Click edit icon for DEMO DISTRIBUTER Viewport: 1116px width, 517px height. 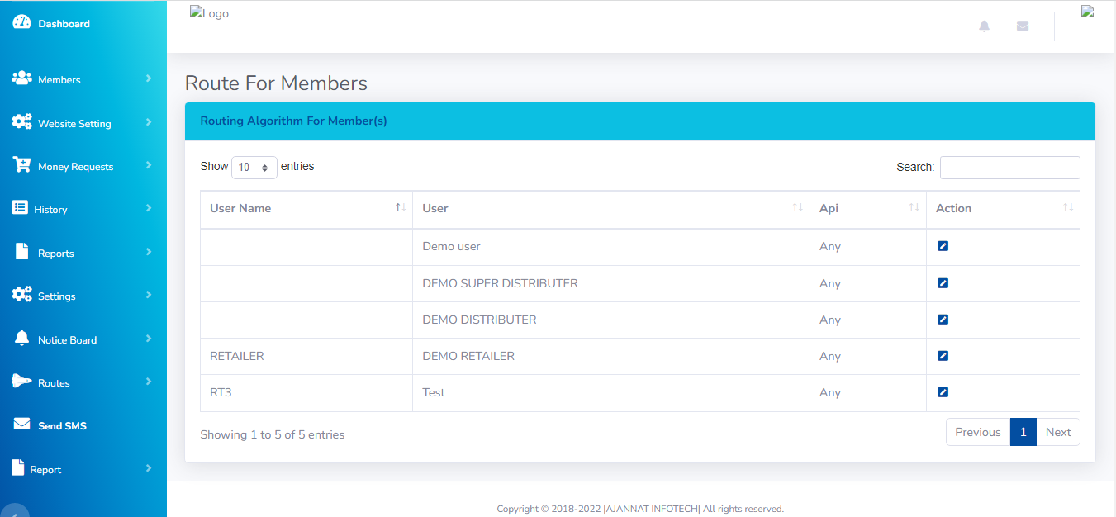coord(943,320)
